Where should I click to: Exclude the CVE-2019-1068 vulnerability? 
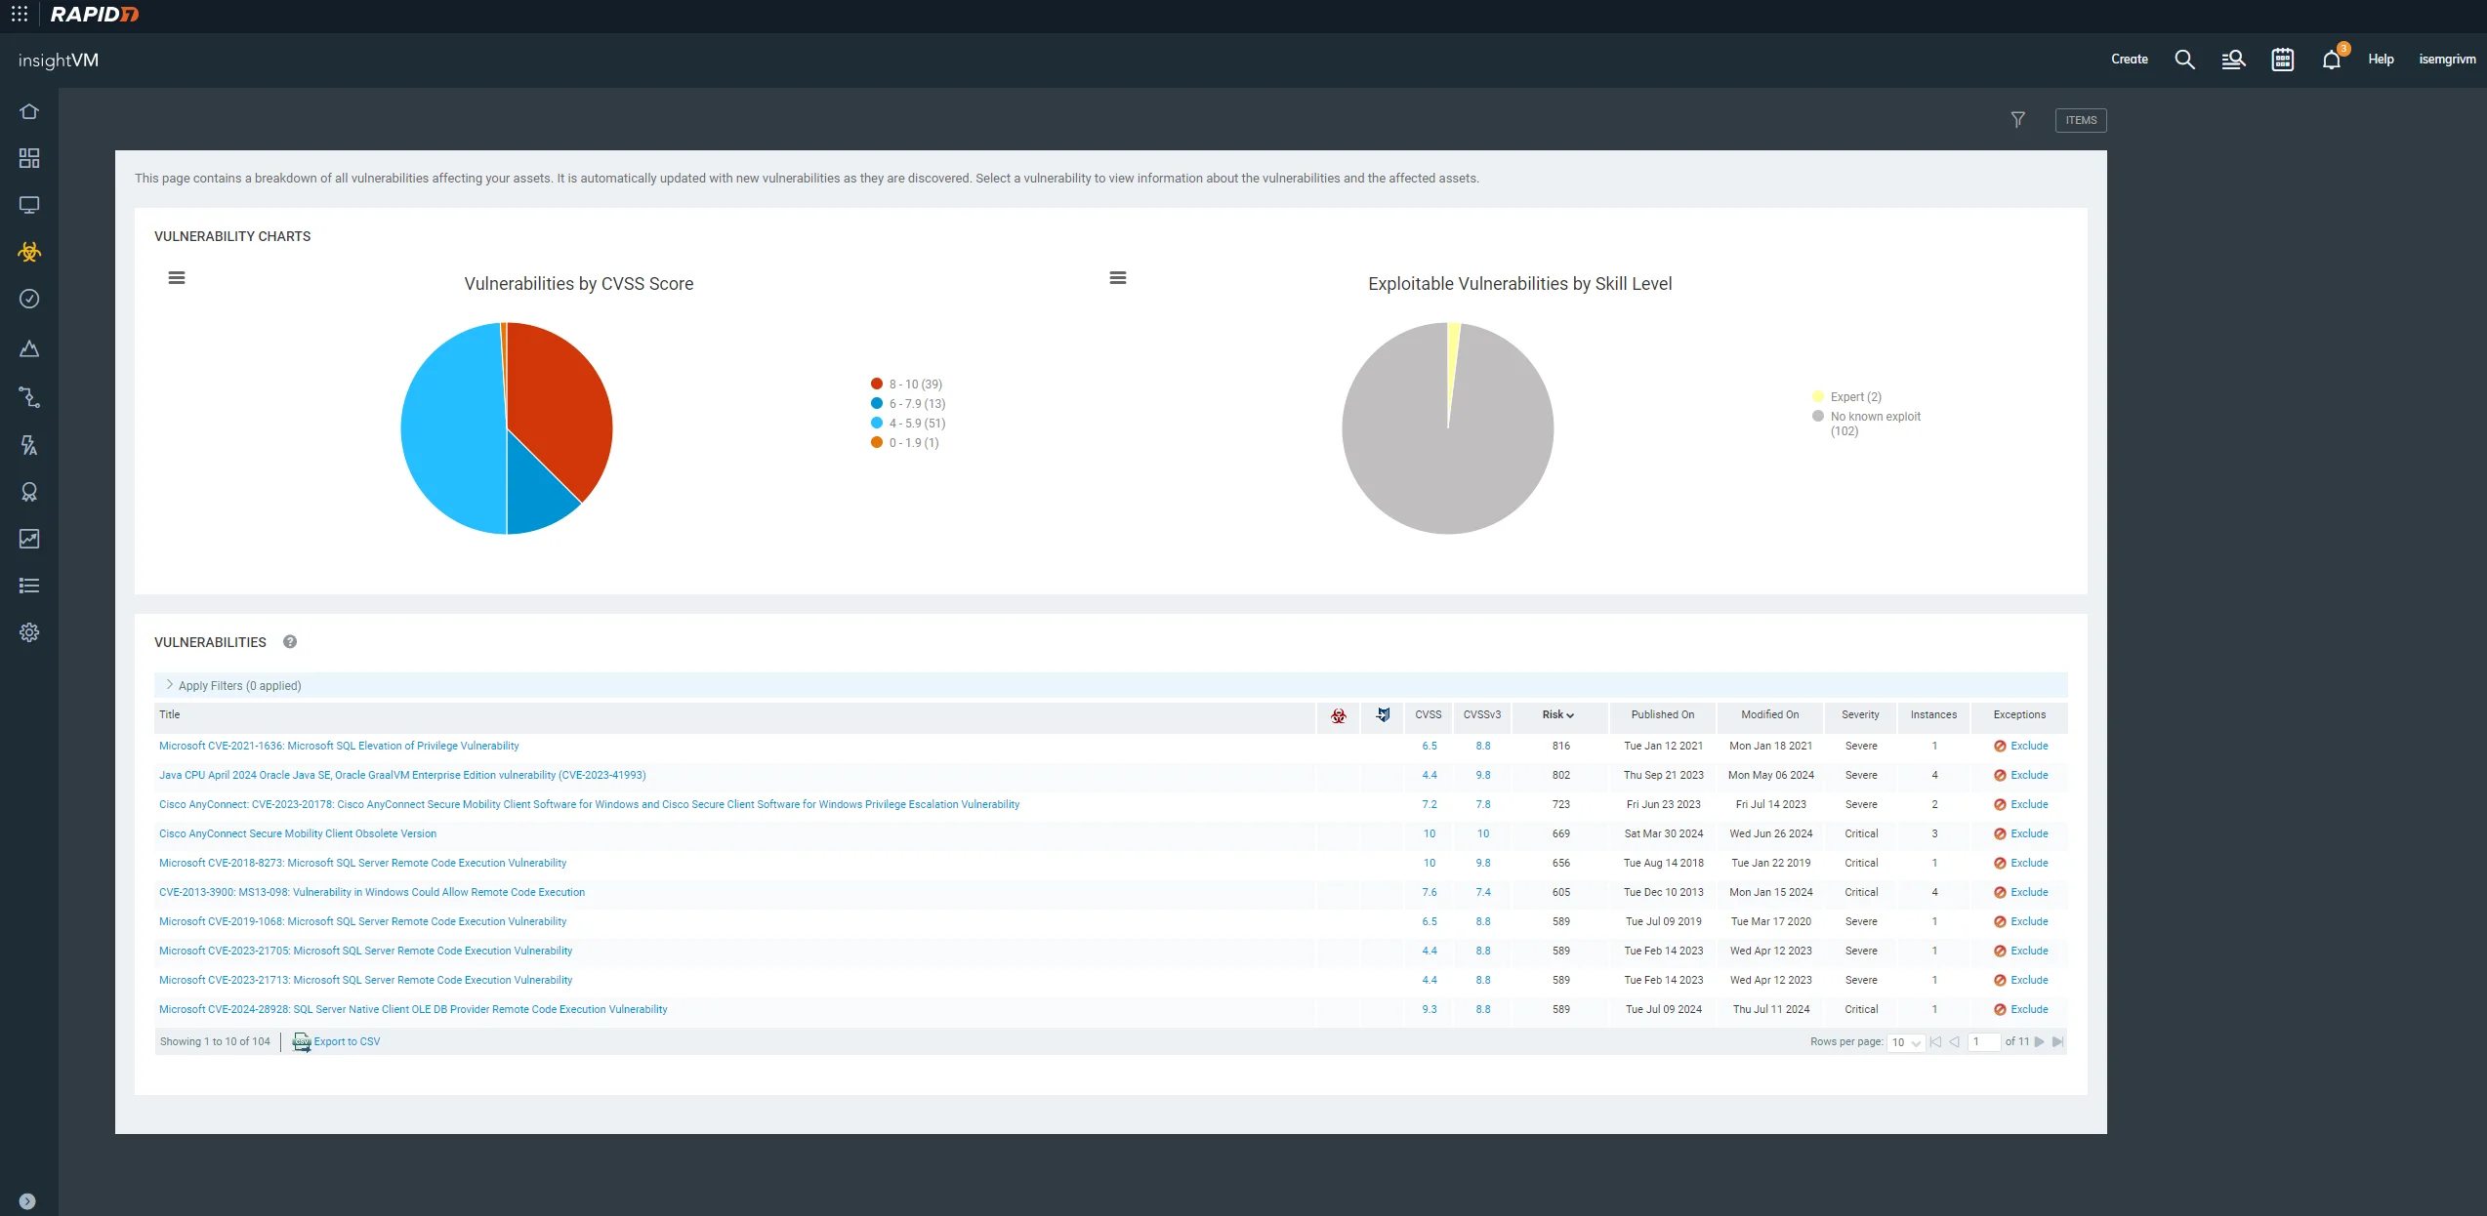pyautogui.click(x=2020, y=922)
